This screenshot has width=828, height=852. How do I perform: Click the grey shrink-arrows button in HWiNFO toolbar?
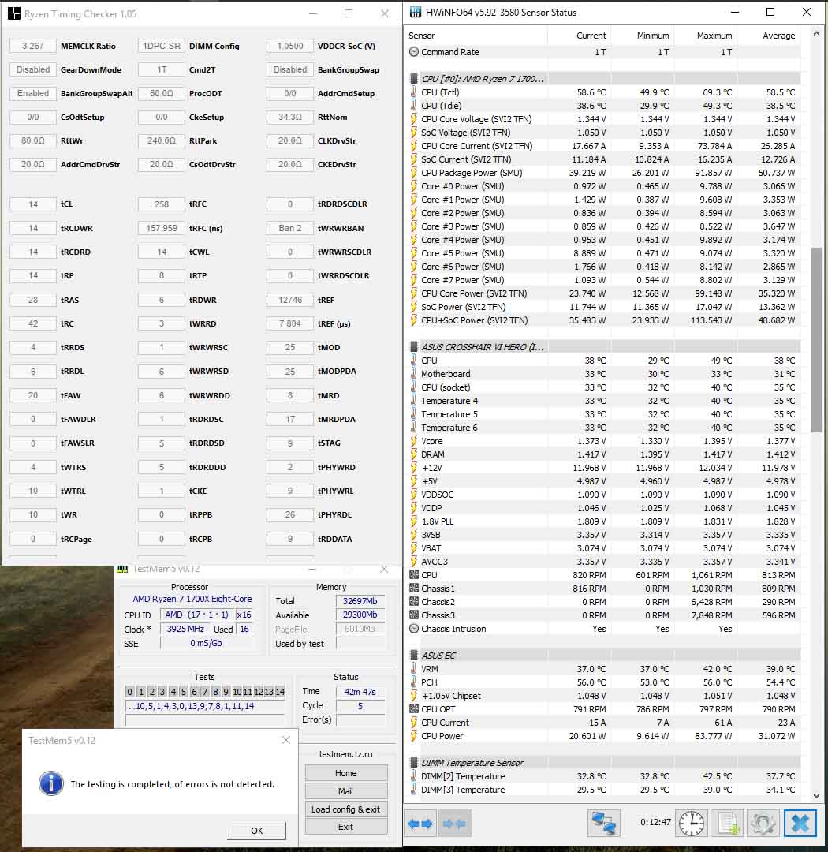tap(455, 824)
